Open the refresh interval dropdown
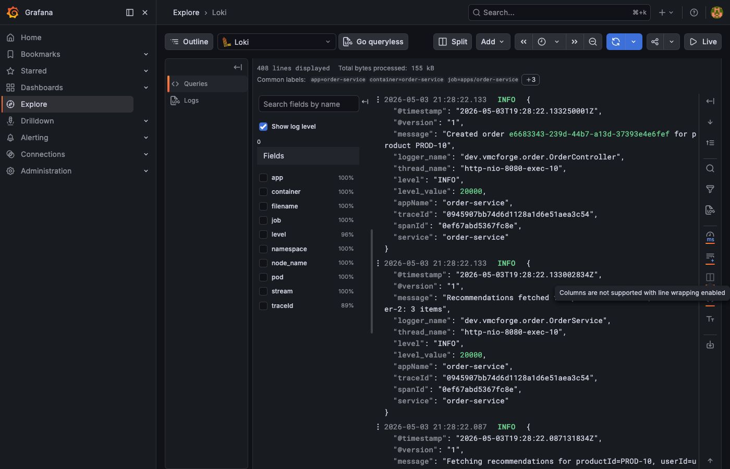 point(634,42)
